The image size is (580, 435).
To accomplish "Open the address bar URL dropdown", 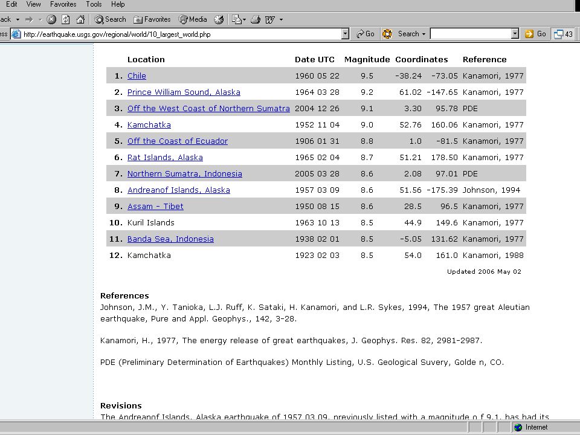I will pos(345,34).
